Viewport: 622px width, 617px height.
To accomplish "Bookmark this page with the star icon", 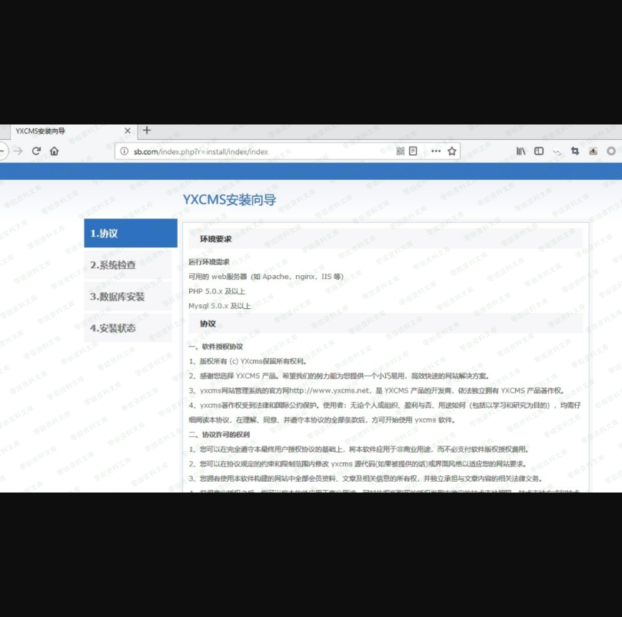I will tap(452, 151).
